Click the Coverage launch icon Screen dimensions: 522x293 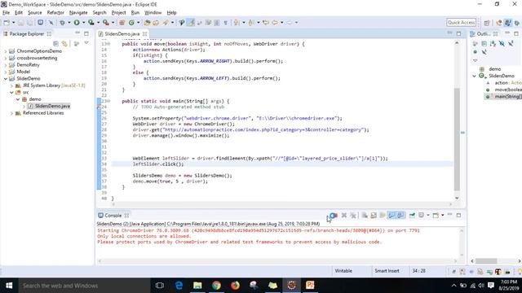[91, 23]
